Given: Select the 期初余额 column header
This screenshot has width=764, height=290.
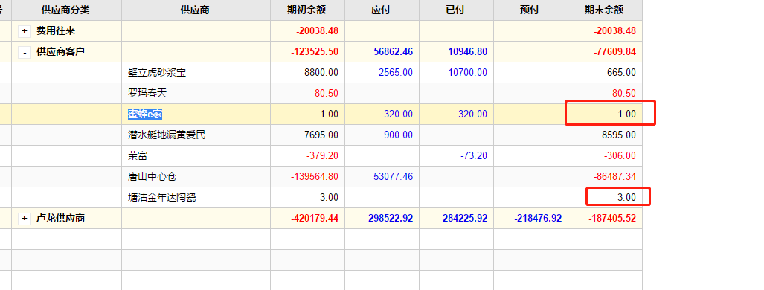Looking at the screenshot, I should click(306, 10).
